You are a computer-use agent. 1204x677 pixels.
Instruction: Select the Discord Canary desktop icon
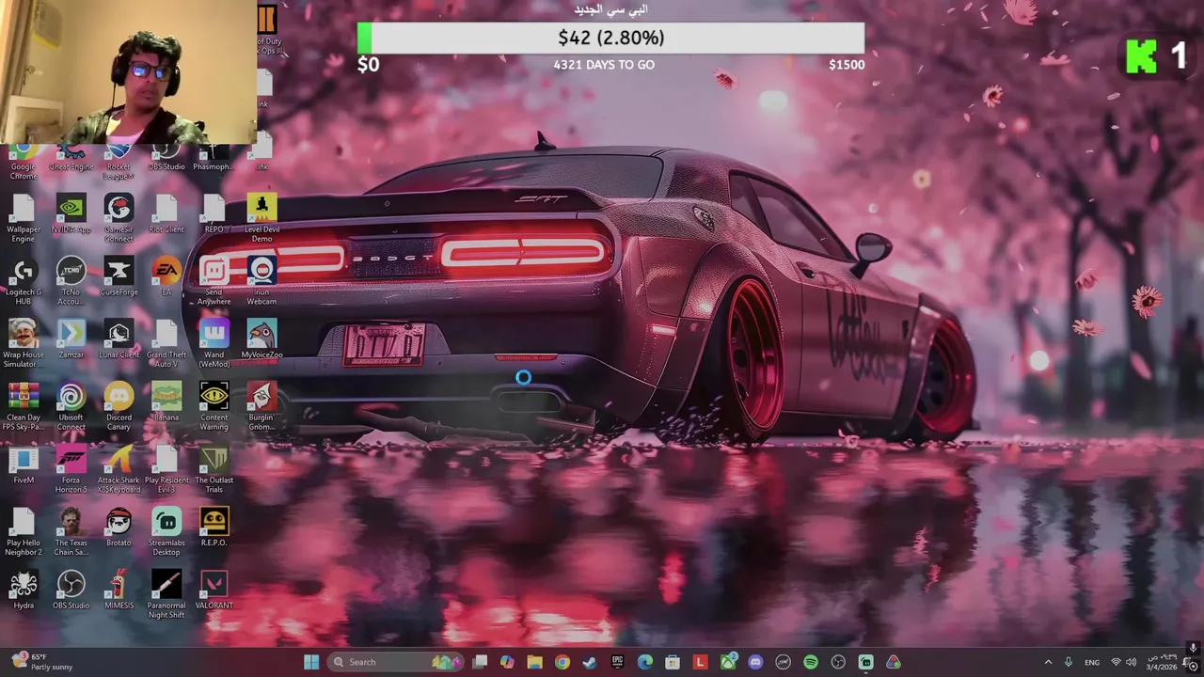point(119,407)
